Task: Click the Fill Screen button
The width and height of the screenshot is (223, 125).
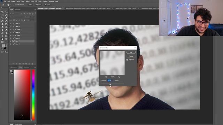Action: click(x=47, y=5)
